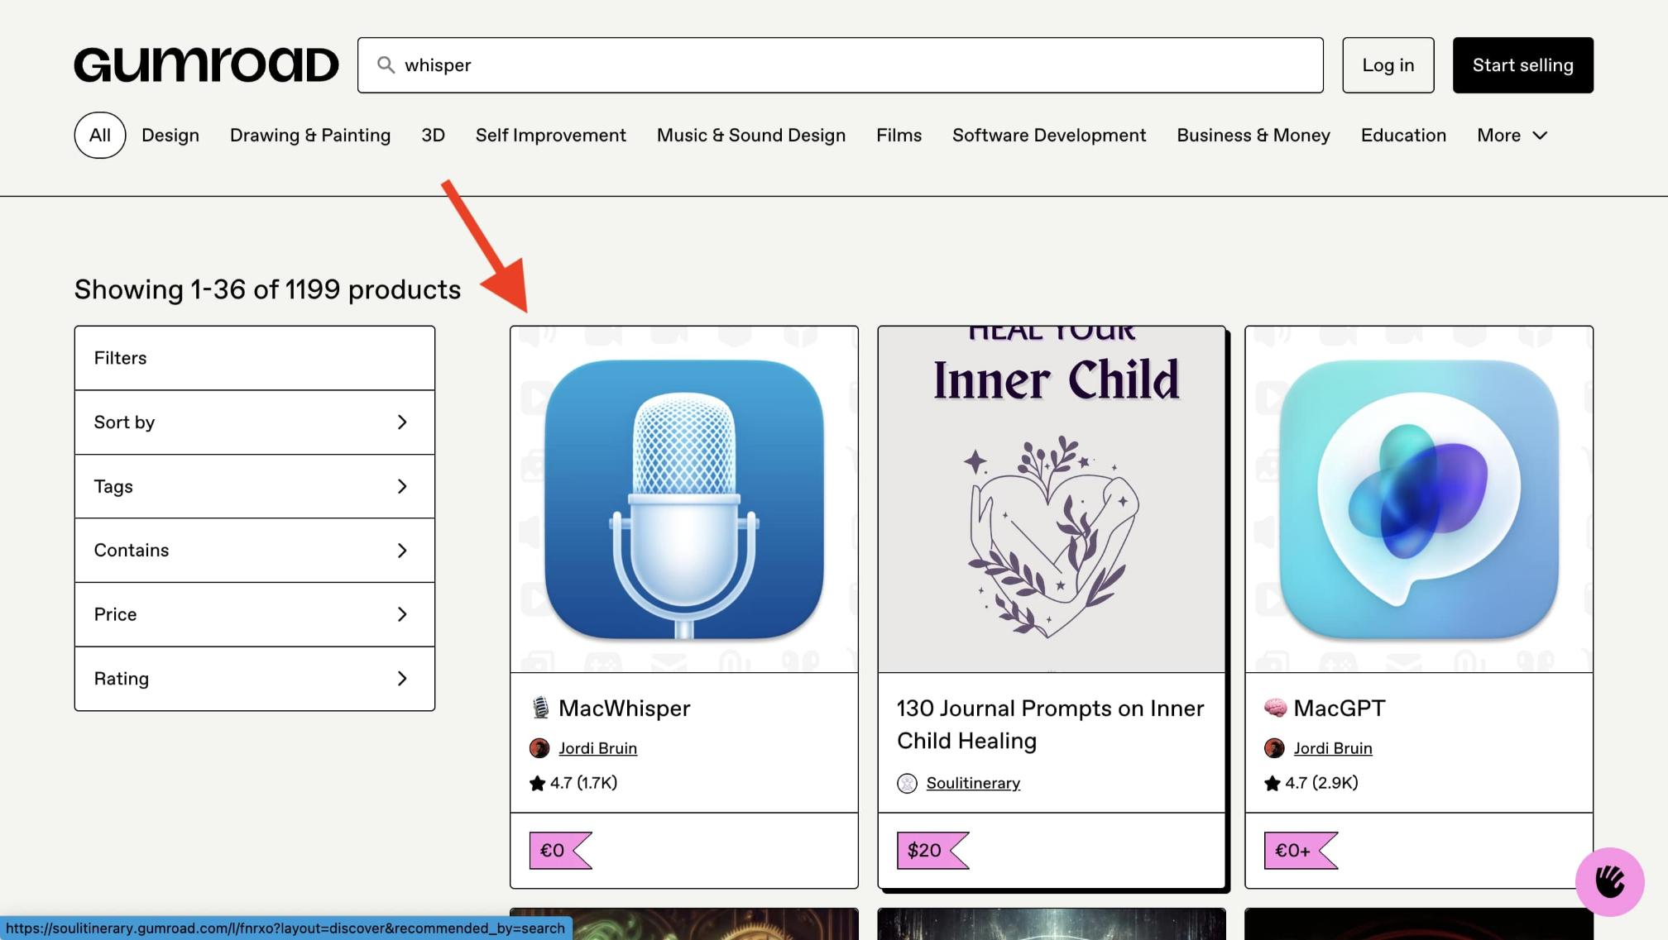The height and width of the screenshot is (940, 1668).
Task: Click the 4.7 (1.7K) rating text
Action: (583, 783)
